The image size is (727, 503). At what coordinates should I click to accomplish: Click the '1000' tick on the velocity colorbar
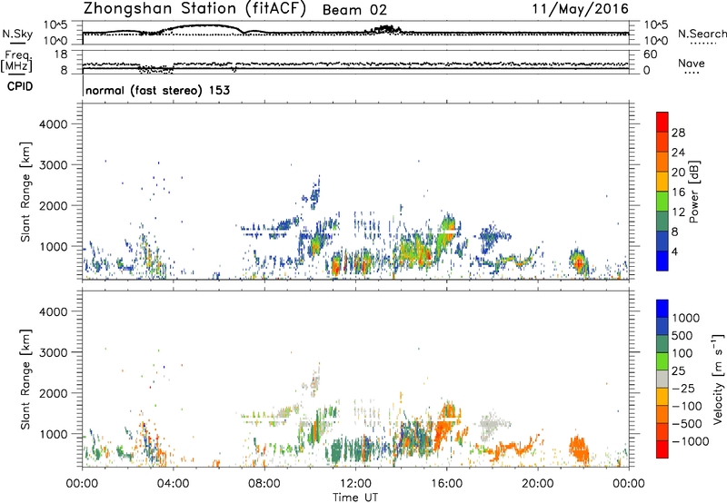coord(686,318)
